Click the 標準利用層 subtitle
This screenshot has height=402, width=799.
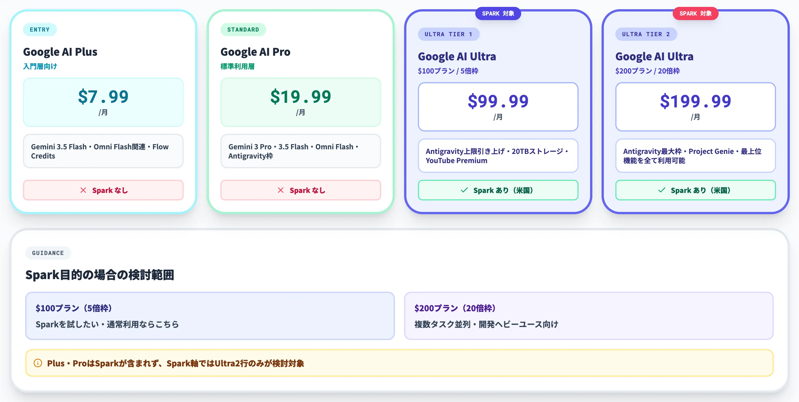tap(238, 66)
